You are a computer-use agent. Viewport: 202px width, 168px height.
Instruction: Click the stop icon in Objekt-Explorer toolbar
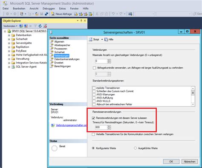[30, 26]
